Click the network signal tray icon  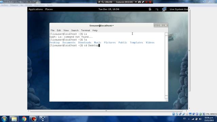[x=193, y=119]
